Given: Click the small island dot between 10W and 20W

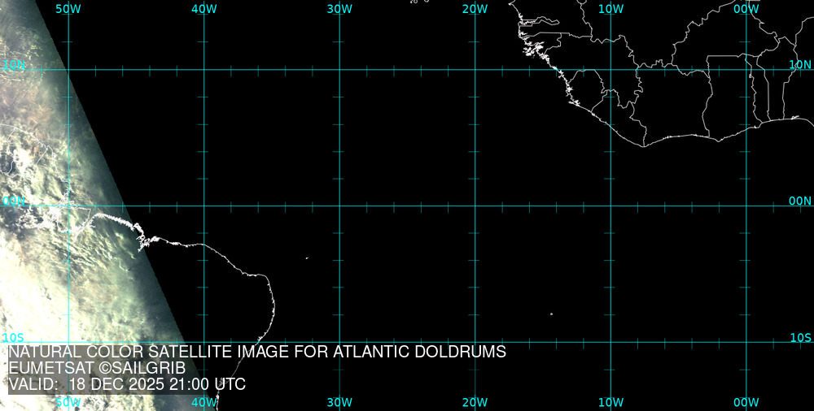Looking at the screenshot, I should click(x=551, y=314).
